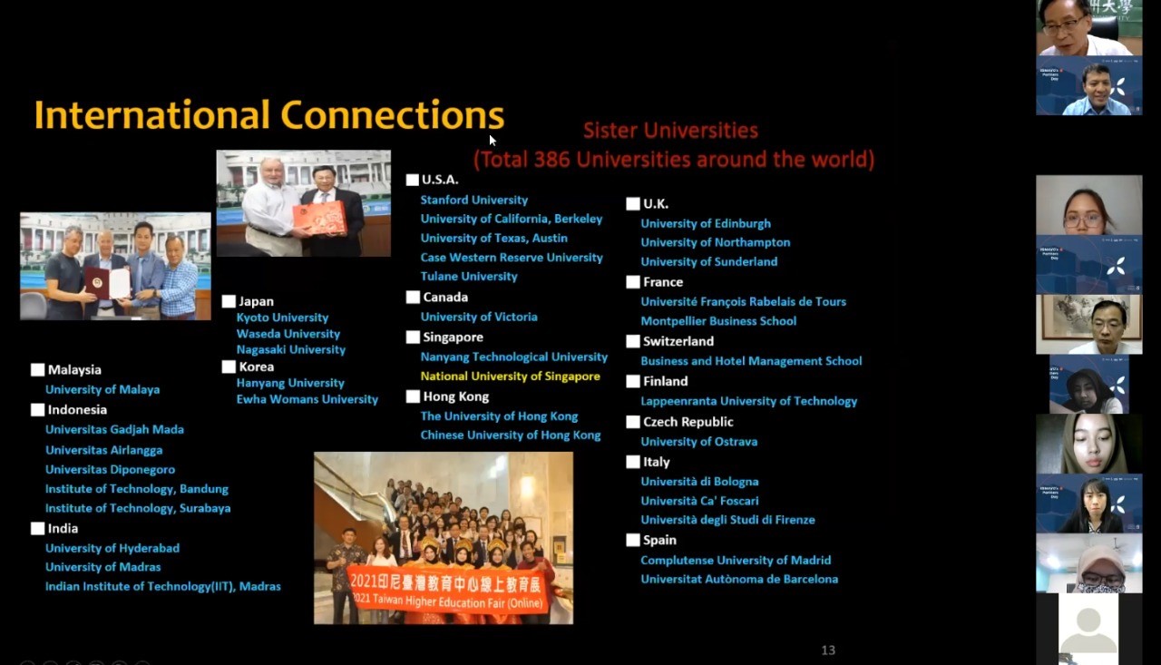Image resolution: width=1161 pixels, height=665 pixels.
Task: Click the white square beside Singapore
Action: tap(413, 337)
